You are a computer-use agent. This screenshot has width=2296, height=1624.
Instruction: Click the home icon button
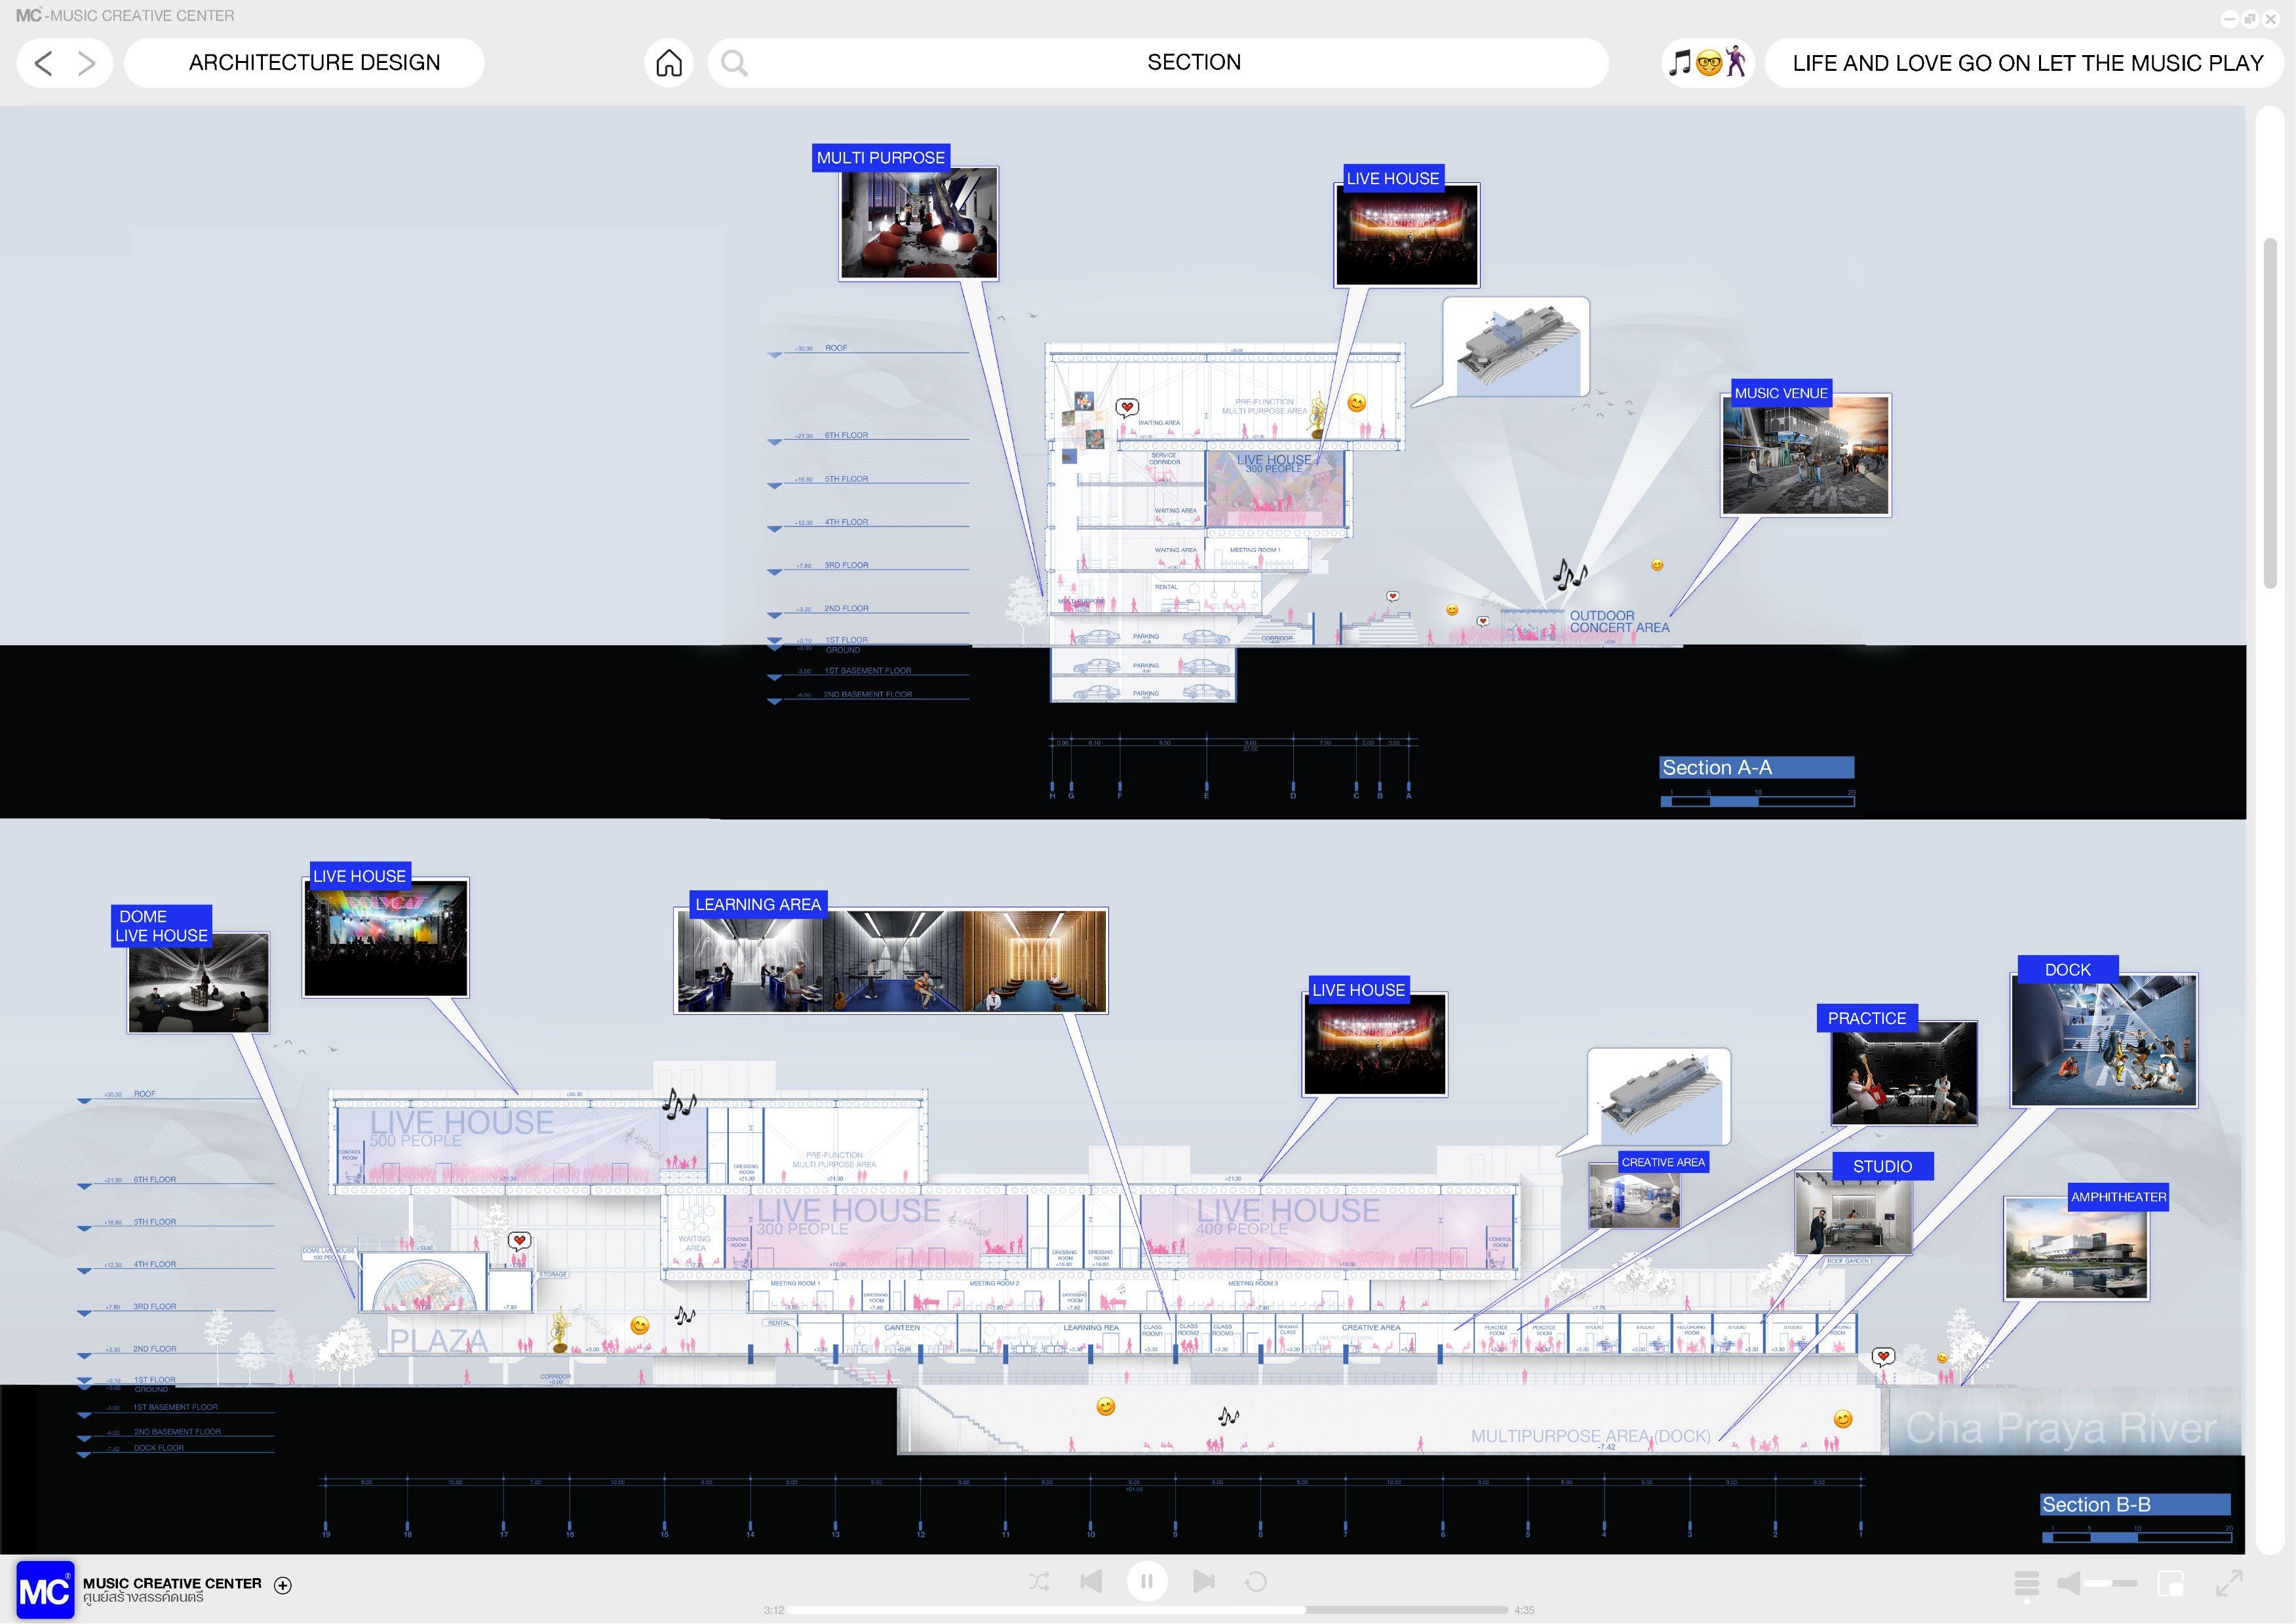pyautogui.click(x=669, y=63)
